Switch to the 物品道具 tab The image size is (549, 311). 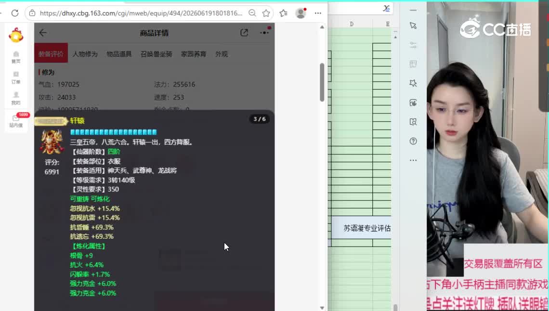119,54
